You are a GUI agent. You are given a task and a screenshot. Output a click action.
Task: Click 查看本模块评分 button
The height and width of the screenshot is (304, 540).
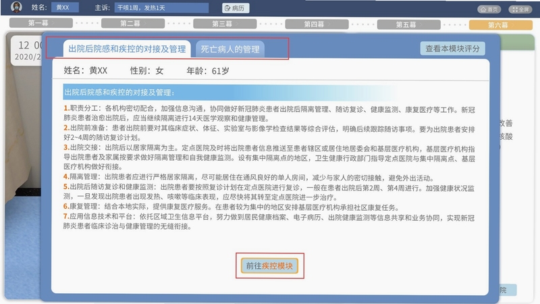(452, 49)
